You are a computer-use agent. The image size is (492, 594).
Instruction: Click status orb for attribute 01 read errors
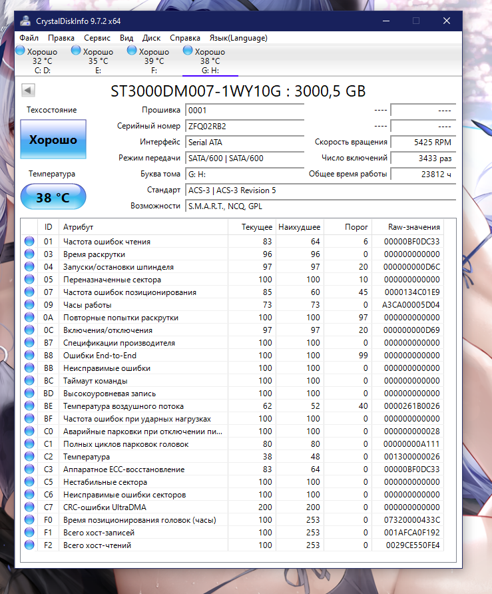(29, 241)
